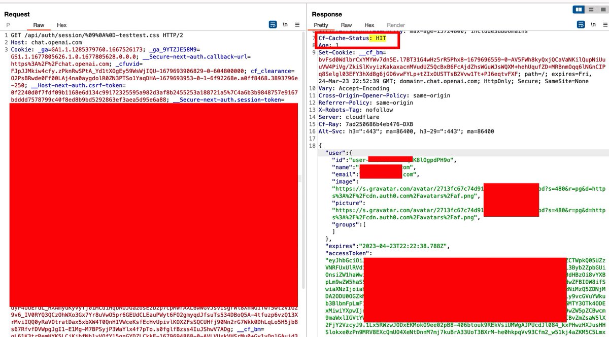Open the Hex tab in Response
Image resolution: width=609 pixels, height=337 pixels.
click(369, 25)
